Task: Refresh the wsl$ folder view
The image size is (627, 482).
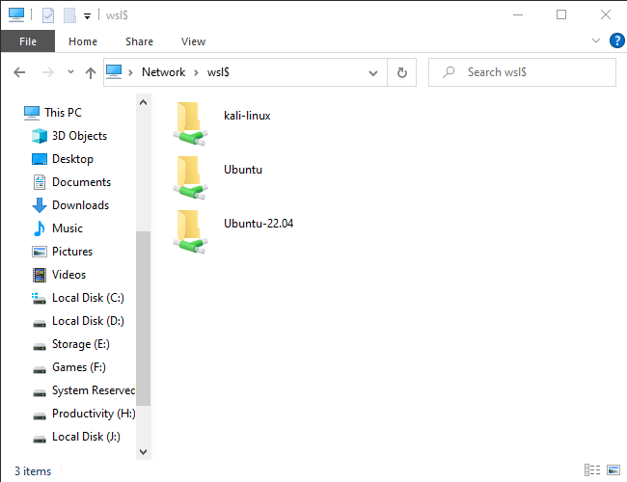Action: tap(402, 72)
